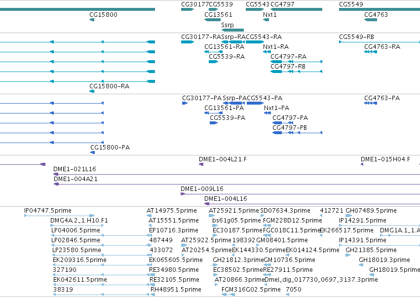
Task: Select the CG30177-PA protein label
Action: click(x=202, y=98)
